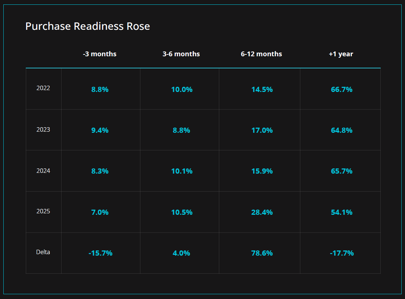Select the 28.4% cell for 2025

[262, 212]
